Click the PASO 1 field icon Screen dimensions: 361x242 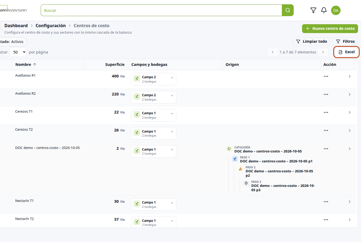(x=235, y=159)
